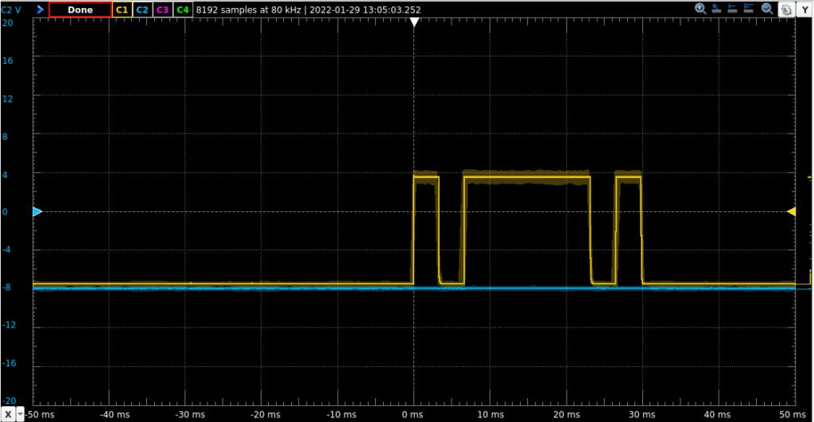Toggle channel C3 in the plot header
The image size is (814, 422).
(x=162, y=10)
